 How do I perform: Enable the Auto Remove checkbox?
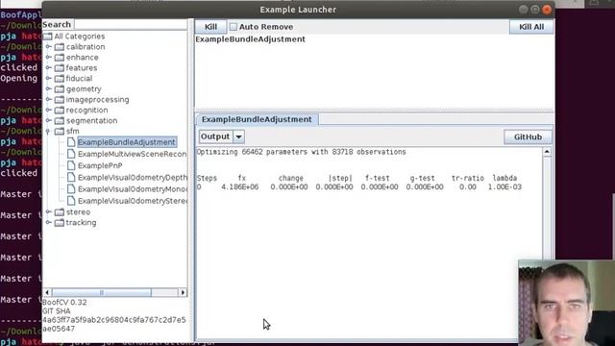tap(234, 27)
